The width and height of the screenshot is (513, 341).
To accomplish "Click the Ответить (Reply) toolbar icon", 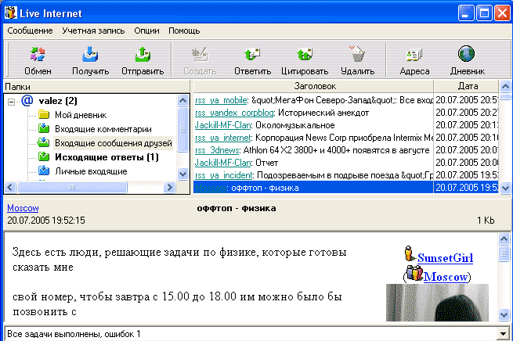I will [252, 56].
